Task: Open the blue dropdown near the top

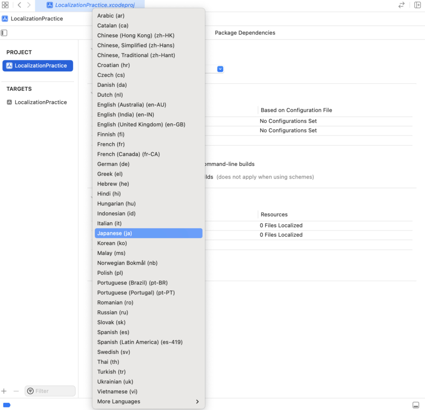Action: coord(220,69)
